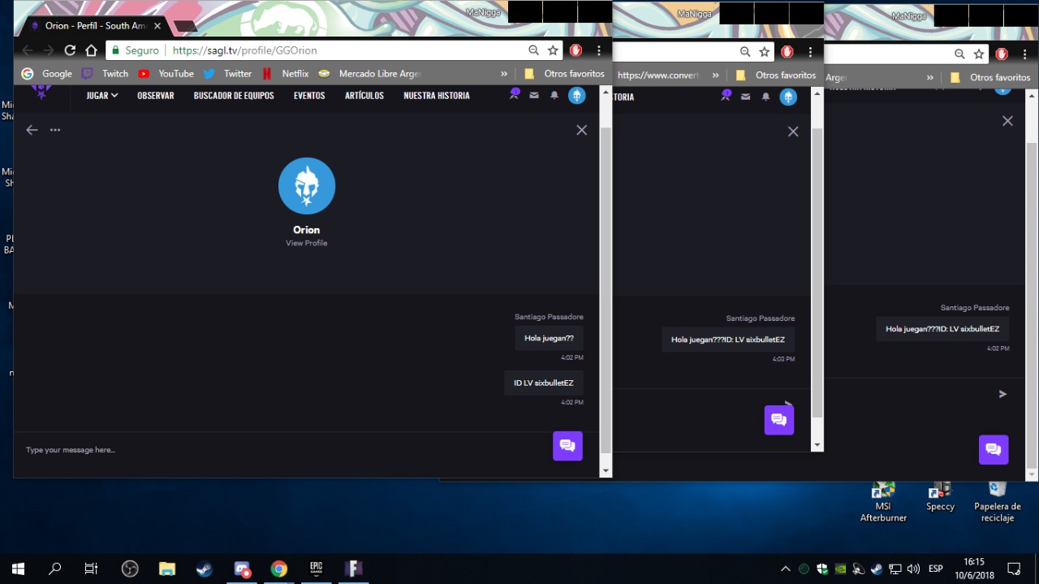1039x584 pixels.
Task: Click the SAGL logo in the left window
Action: tap(41, 93)
